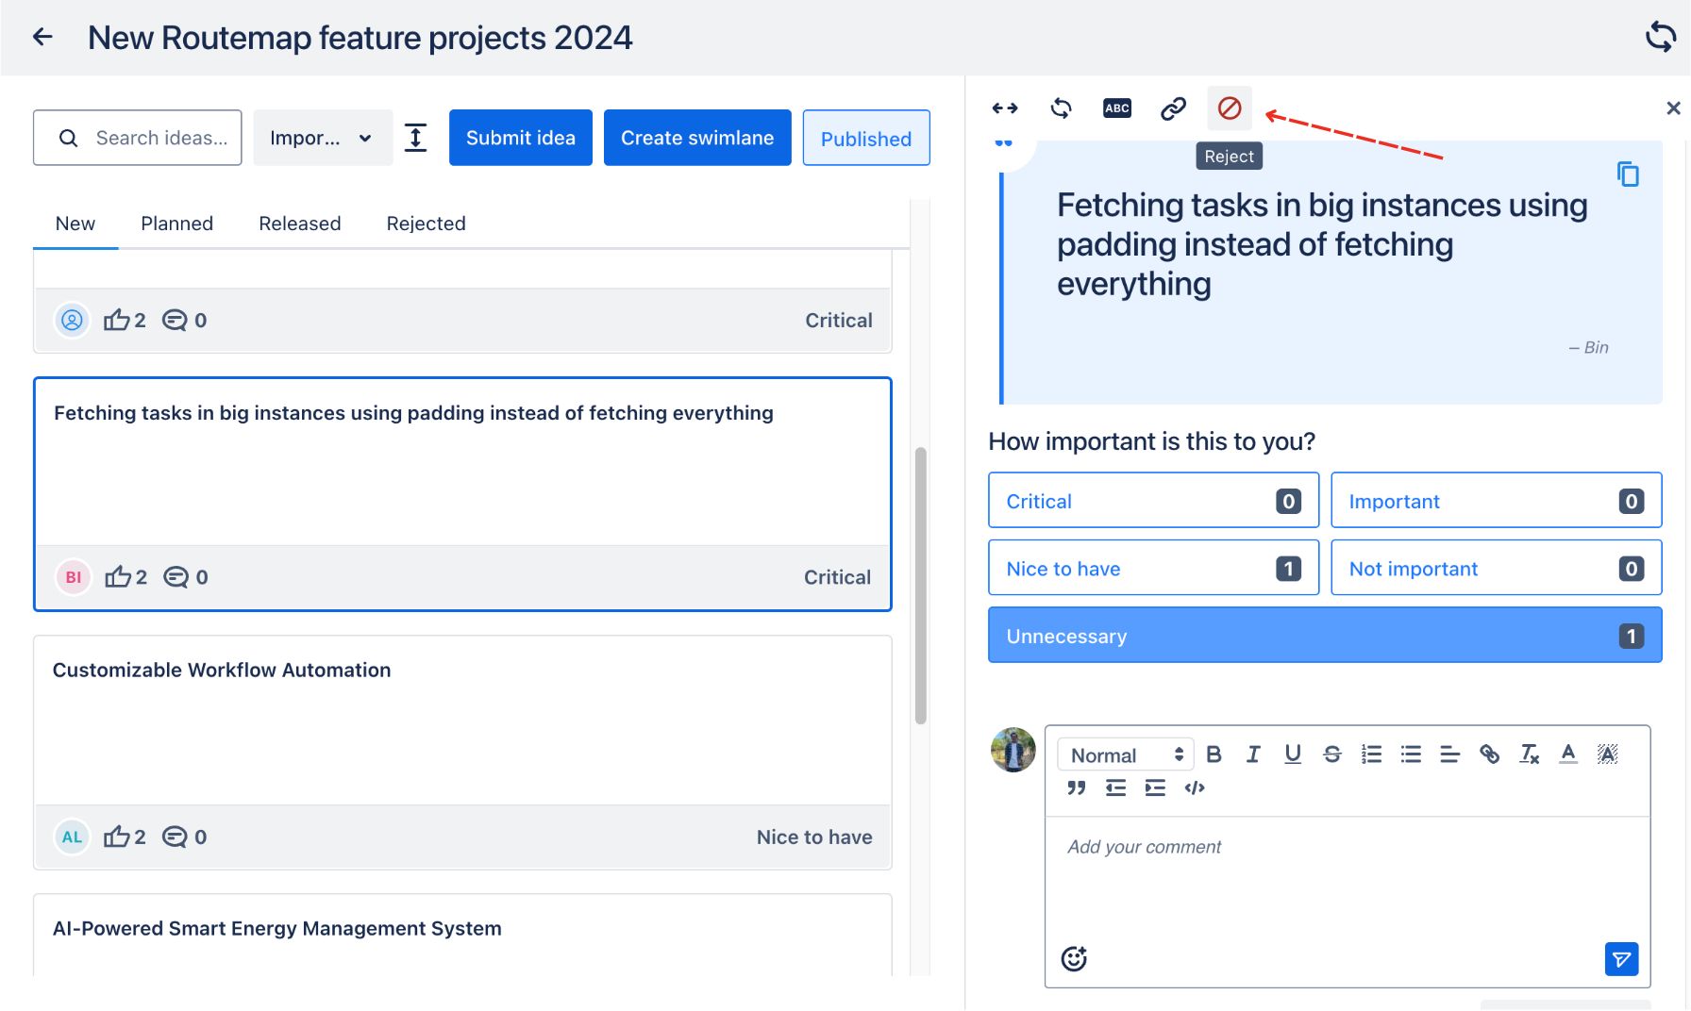The width and height of the screenshot is (1691, 1011).
Task: Switch to the Released tab
Action: (300, 224)
